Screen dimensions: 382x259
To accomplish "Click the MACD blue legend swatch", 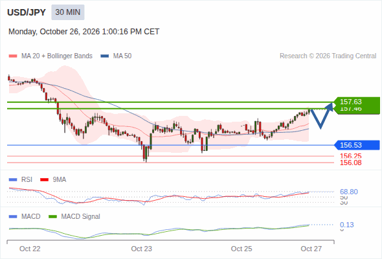I will click(13, 217).
